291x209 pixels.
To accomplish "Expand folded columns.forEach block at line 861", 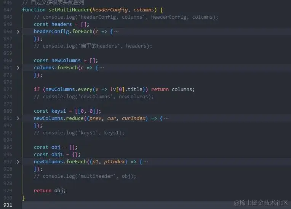I will tap(18, 68).
